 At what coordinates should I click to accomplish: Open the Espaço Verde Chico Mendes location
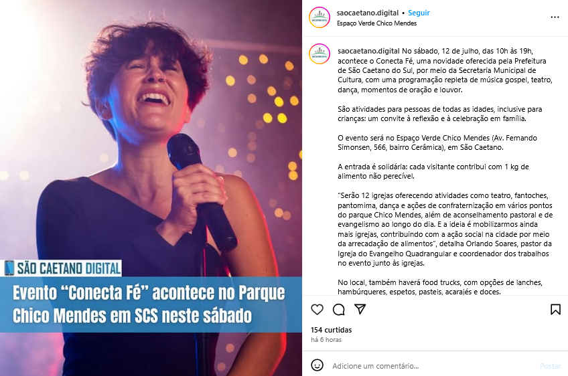click(376, 23)
